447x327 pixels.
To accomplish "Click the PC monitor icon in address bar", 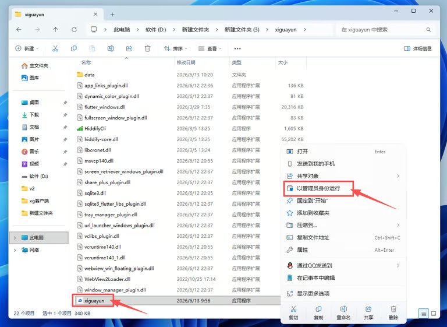I will (94, 29).
